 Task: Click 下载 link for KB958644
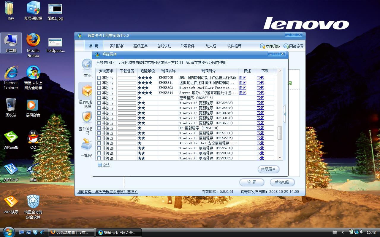tap(260, 93)
